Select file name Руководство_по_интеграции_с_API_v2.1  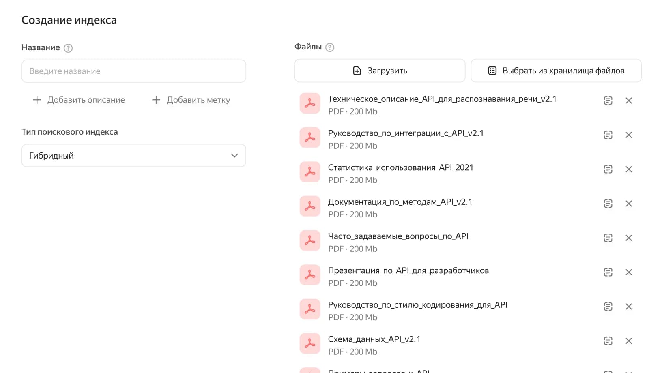click(406, 133)
